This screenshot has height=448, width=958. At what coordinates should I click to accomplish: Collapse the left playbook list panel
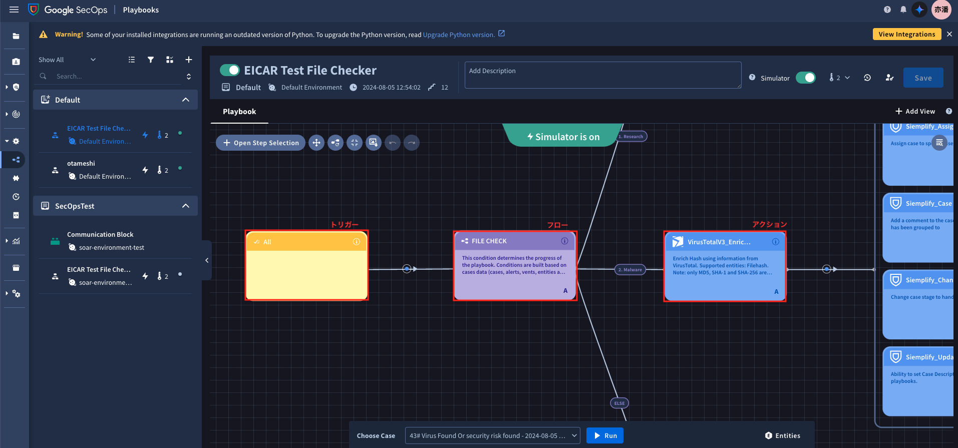[x=207, y=260]
